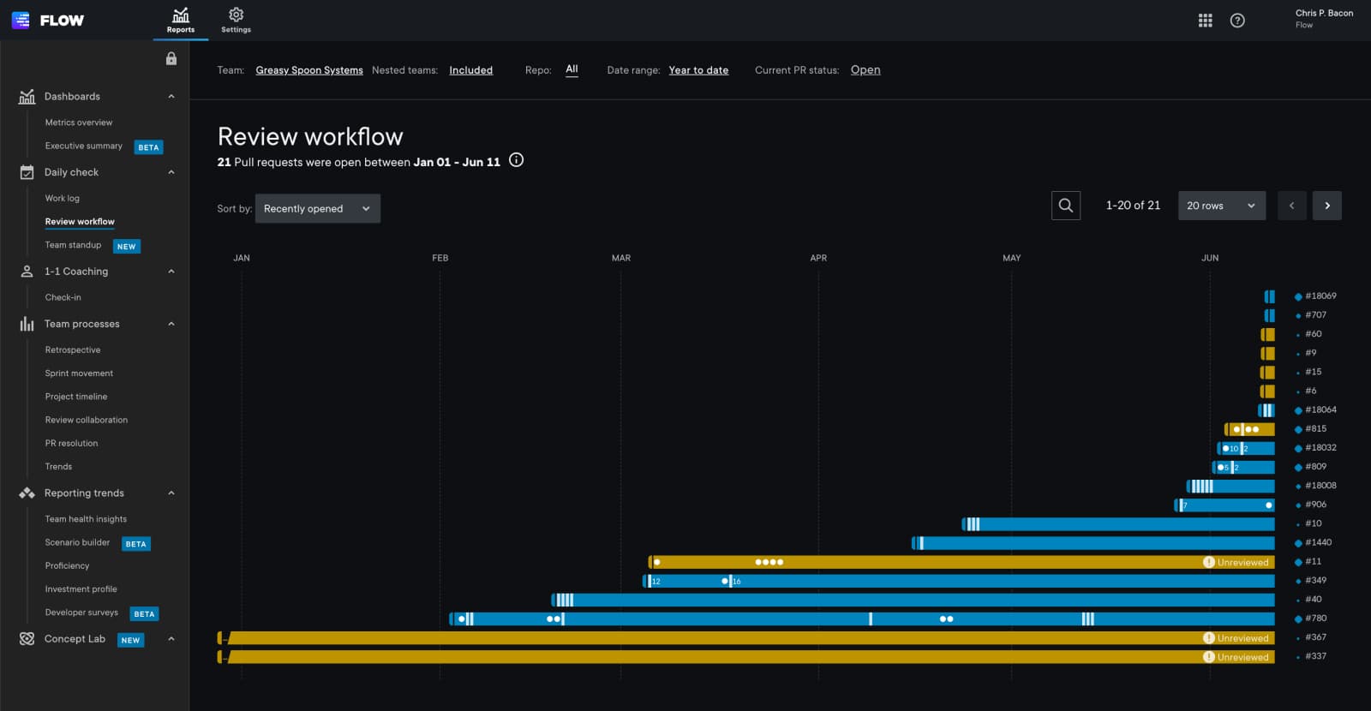Click Unreviewed badge on PR #11
Image resolution: width=1371 pixels, height=711 pixels.
[1236, 563]
